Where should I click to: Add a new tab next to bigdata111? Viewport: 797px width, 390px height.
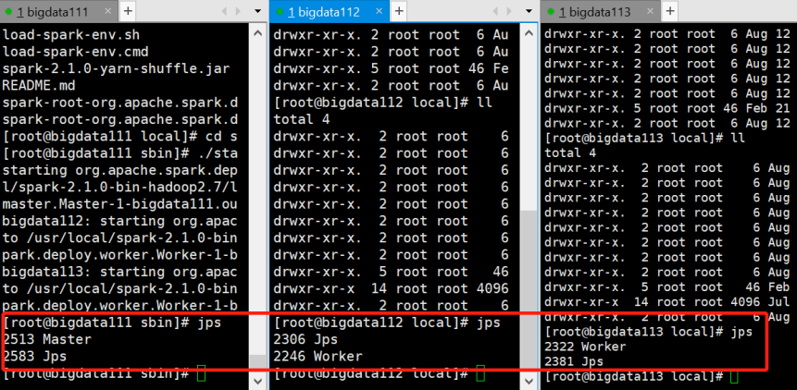click(x=128, y=11)
